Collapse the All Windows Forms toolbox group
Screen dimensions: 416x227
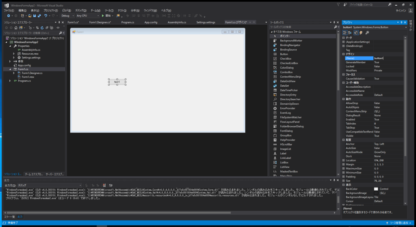coord(272,32)
